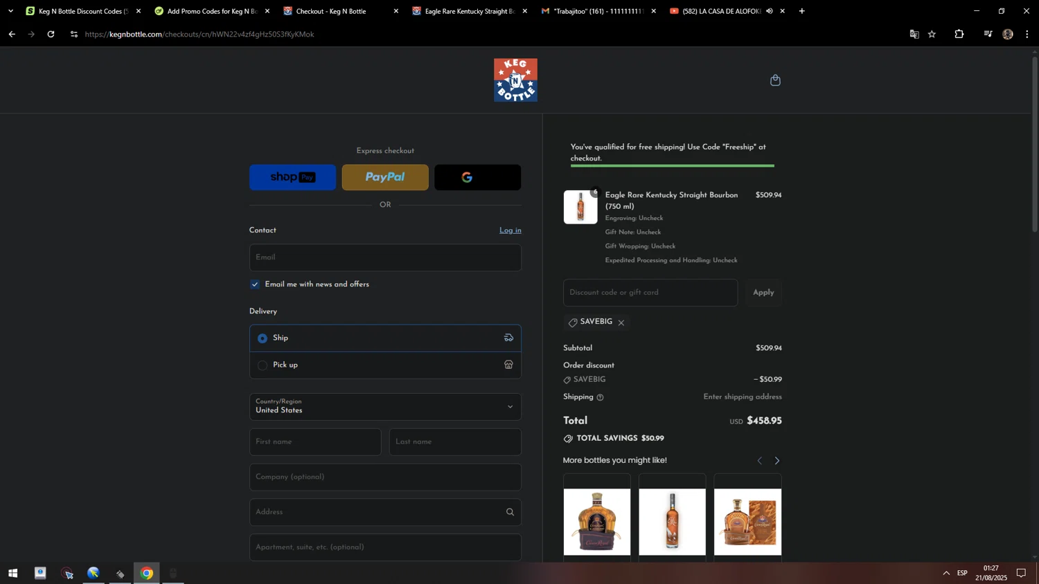Screen dimensions: 1039x584
Task: Mute the YouTube tab audio icon
Action: coord(770,11)
